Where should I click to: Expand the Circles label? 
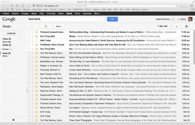pyautogui.click(x=1, y=49)
